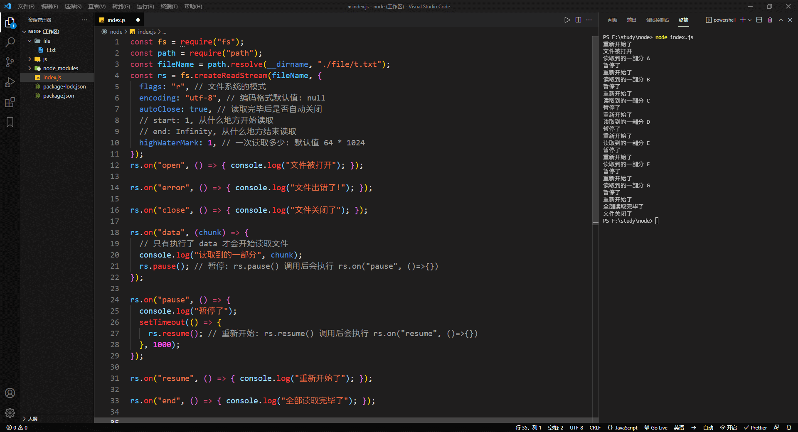Viewport: 798px width, 432px height.
Task: Open the Extensions view
Action: (10, 102)
